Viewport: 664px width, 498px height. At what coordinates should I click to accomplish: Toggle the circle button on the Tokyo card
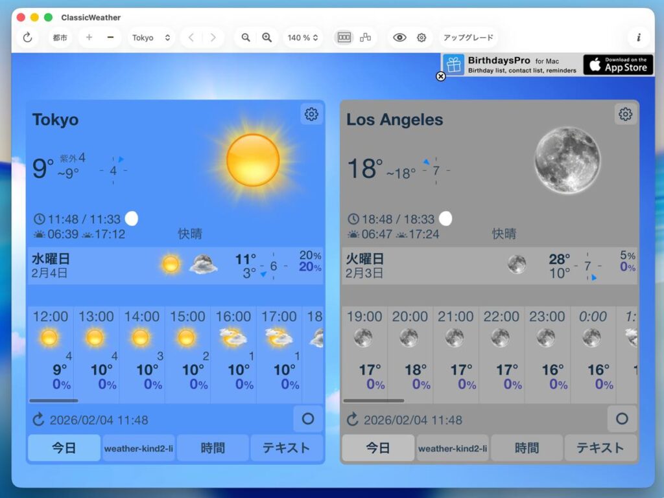(308, 419)
